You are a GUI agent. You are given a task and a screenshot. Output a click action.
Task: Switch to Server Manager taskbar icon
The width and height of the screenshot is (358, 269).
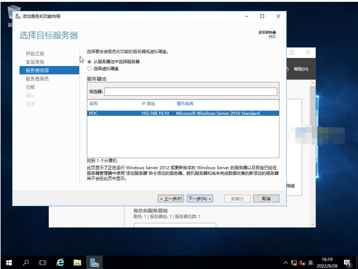click(94, 263)
